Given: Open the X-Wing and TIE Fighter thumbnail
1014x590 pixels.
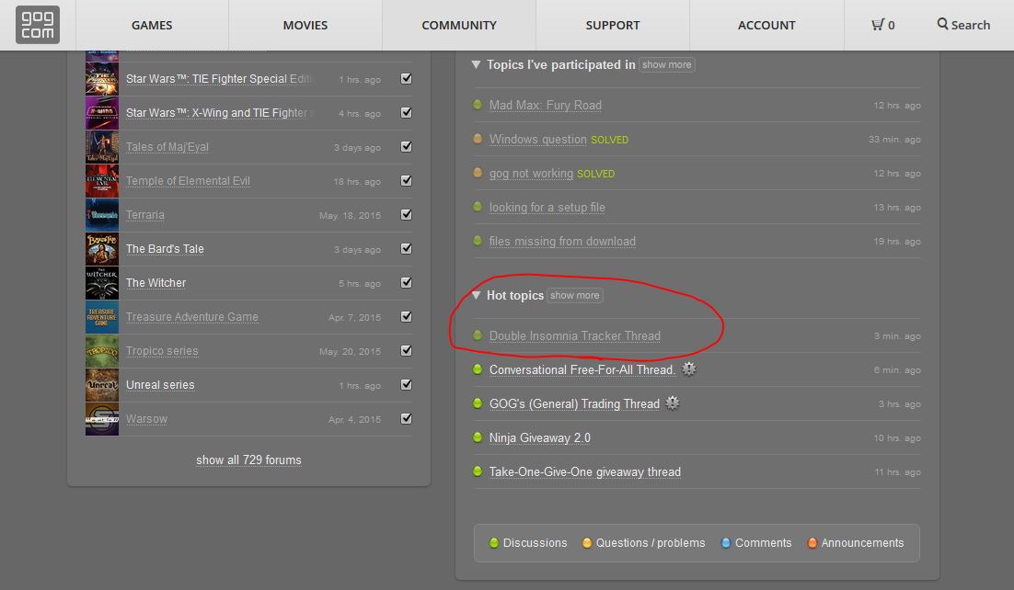Looking at the screenshot, I should click(x=102, y=113).
